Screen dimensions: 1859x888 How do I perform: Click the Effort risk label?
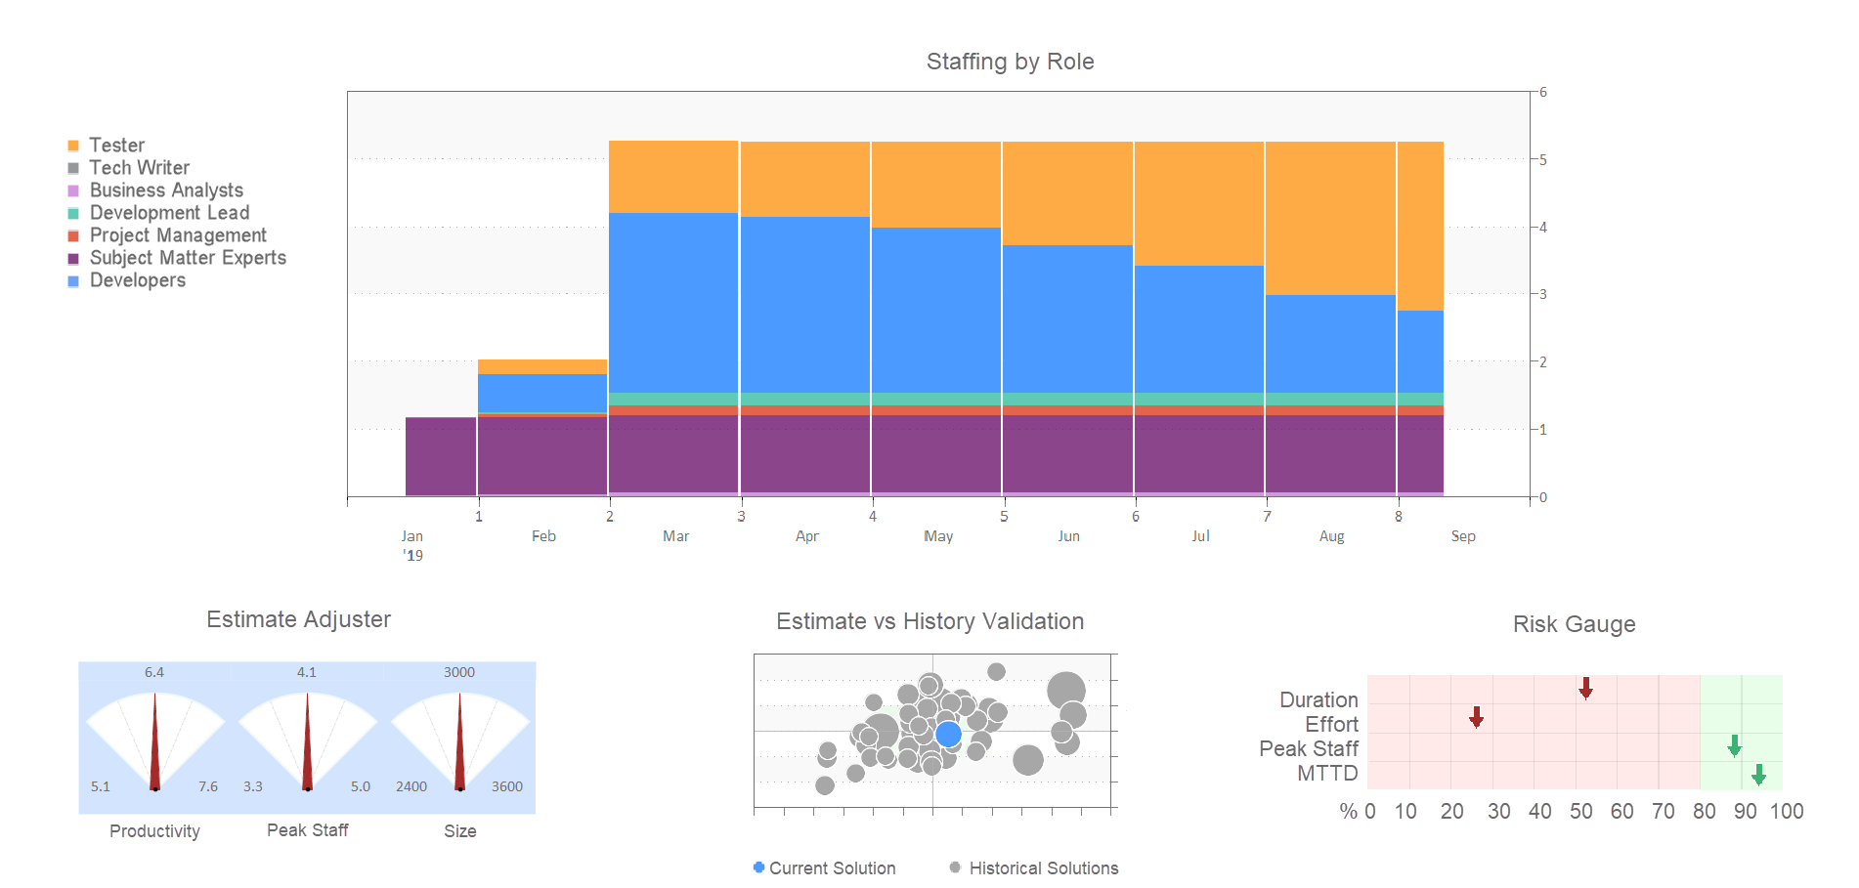point(1331,725)
